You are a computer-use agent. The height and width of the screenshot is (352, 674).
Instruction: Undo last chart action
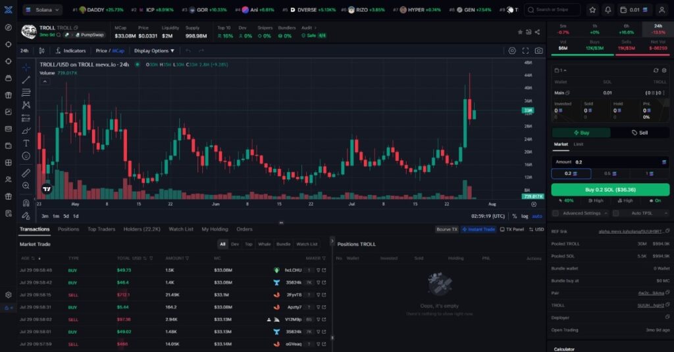188,51
